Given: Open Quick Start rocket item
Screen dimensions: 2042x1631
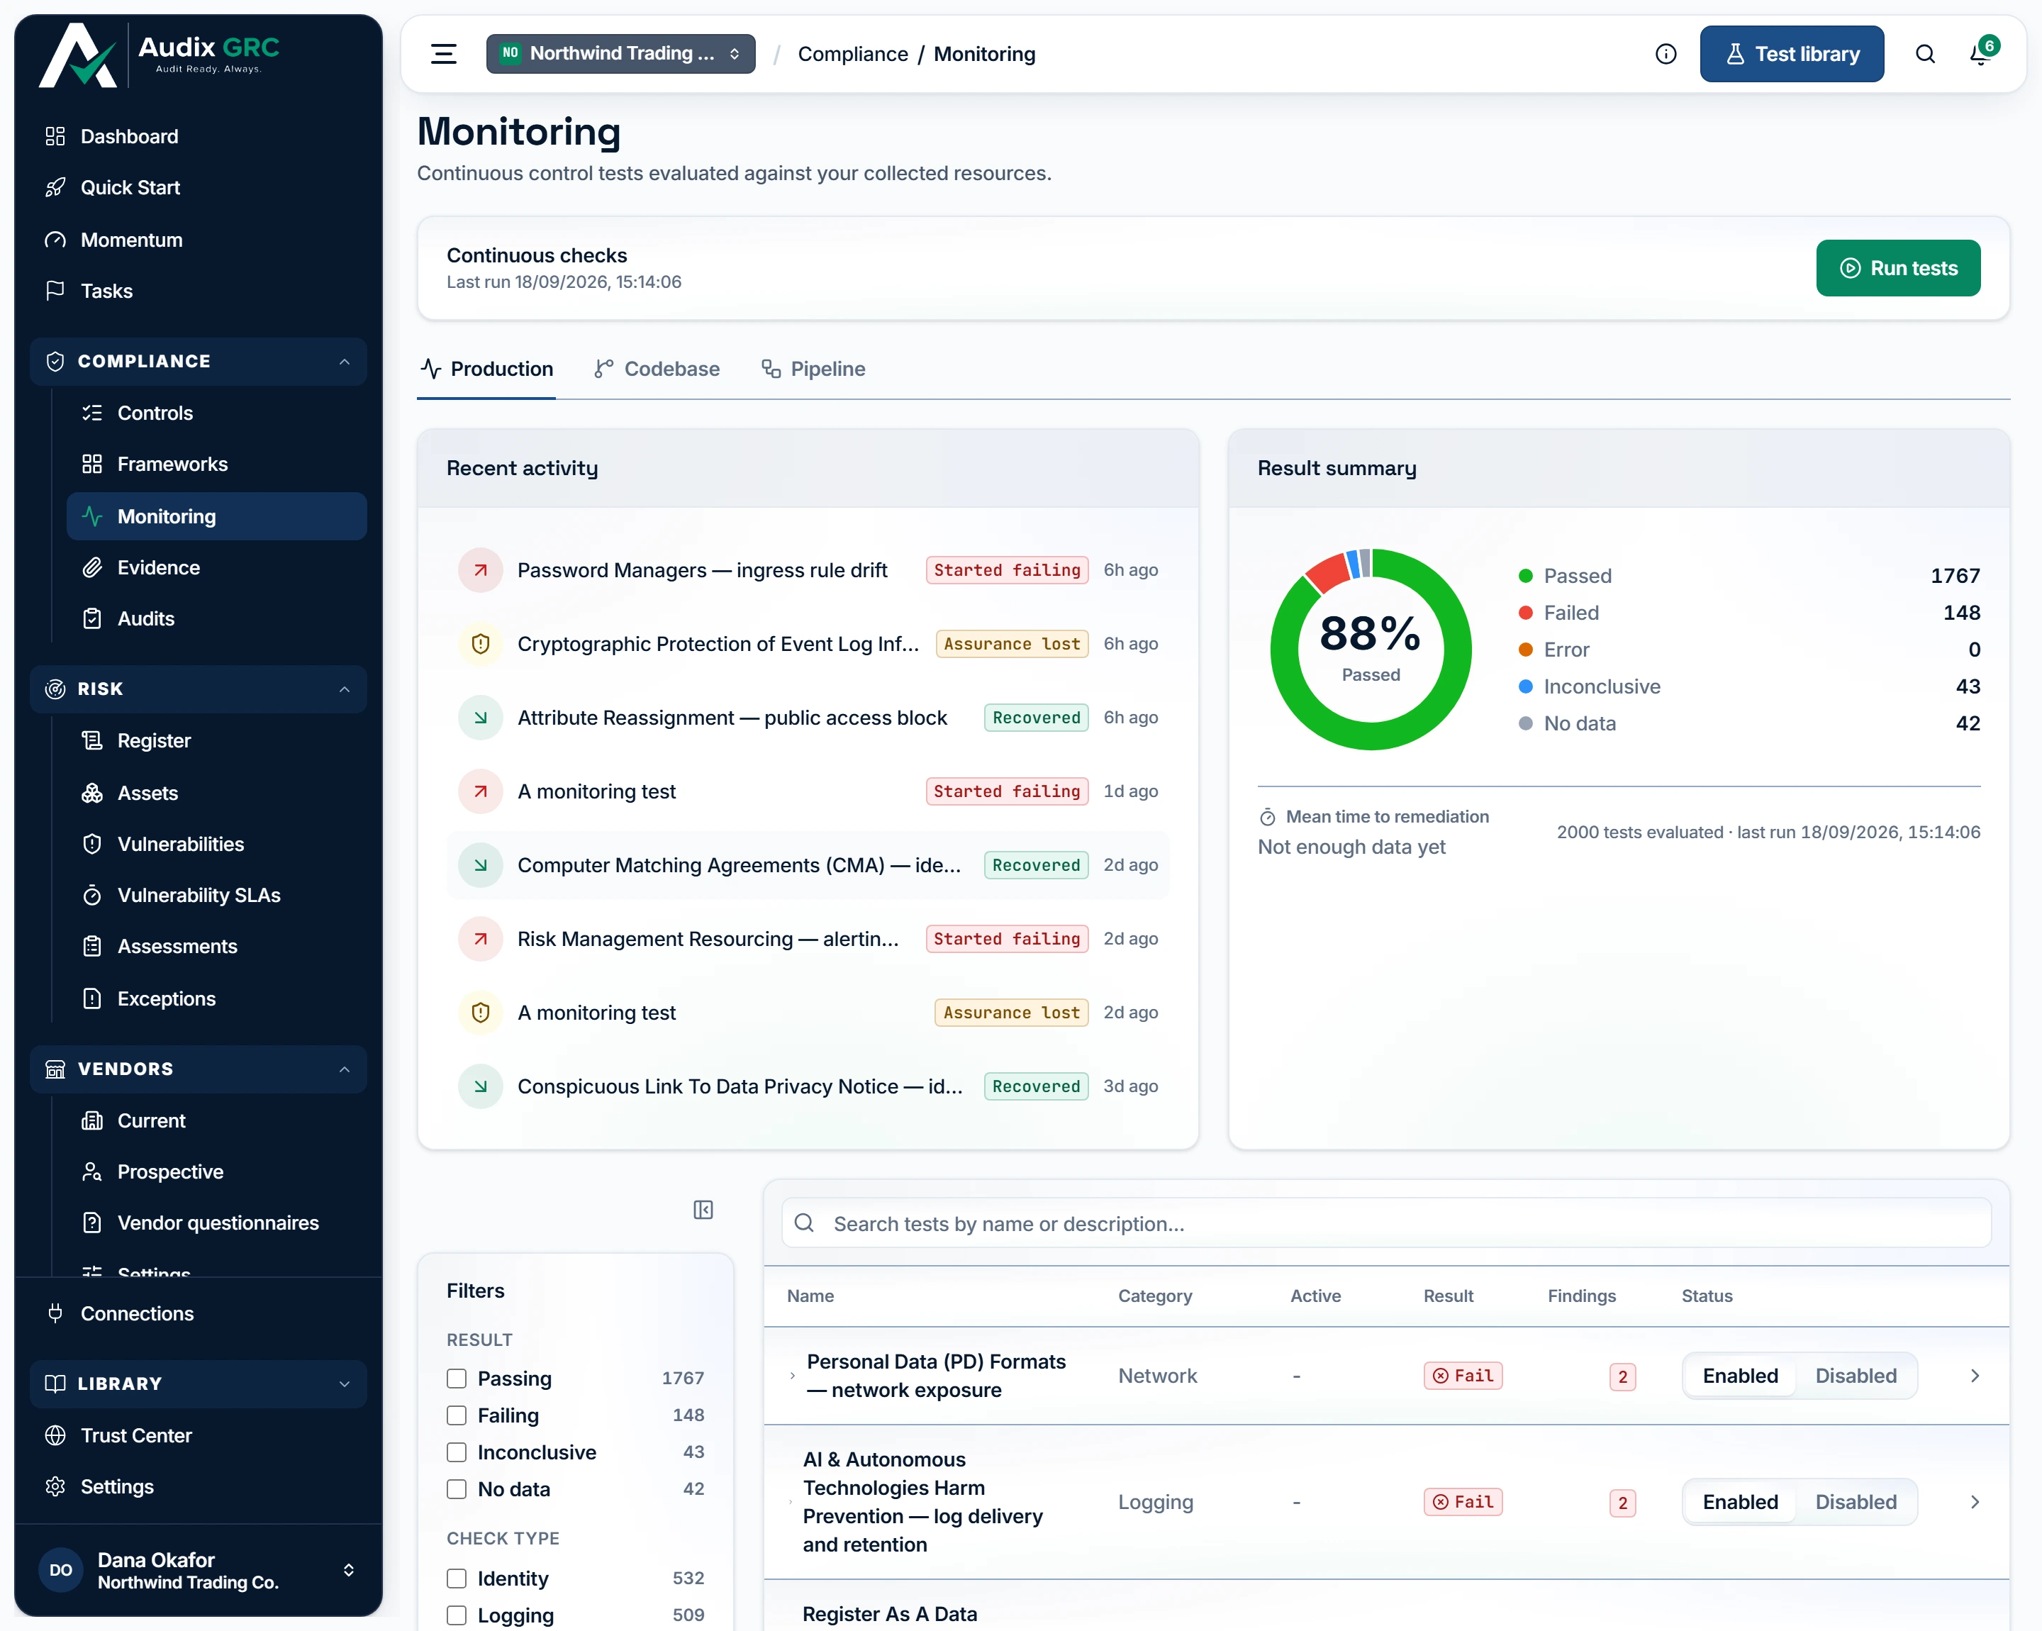Looking at the screenshot, I should pos(198,187).
